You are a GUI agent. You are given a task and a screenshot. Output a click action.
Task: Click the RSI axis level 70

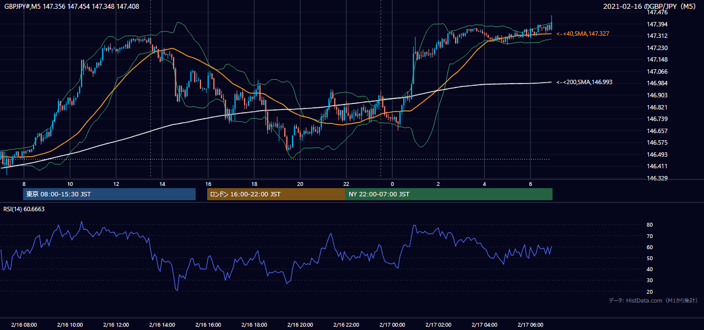(x=649, y=236)
